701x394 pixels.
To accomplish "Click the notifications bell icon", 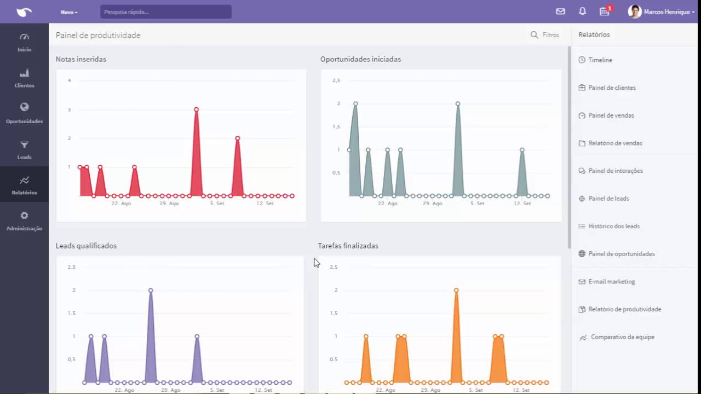I will [x=583, y=11].
